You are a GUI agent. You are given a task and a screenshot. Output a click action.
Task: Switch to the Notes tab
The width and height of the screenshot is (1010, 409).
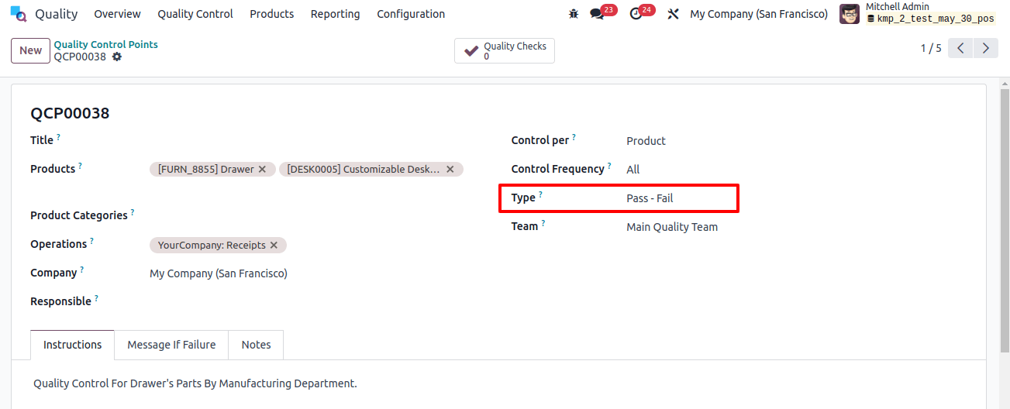click(x=256, y=345)
